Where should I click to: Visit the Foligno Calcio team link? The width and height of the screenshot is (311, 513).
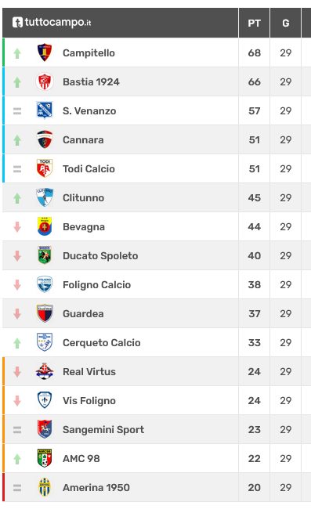pos(96,285)
